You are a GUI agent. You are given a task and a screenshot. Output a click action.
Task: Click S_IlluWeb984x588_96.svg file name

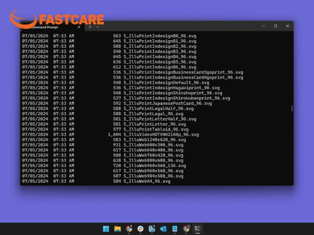coord(153,177)
